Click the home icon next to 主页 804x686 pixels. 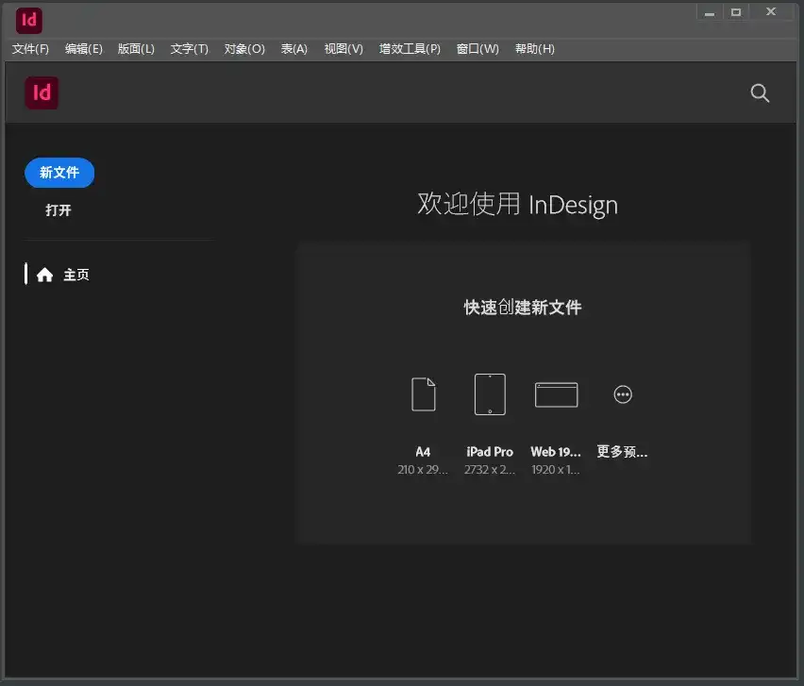[44, 274]
